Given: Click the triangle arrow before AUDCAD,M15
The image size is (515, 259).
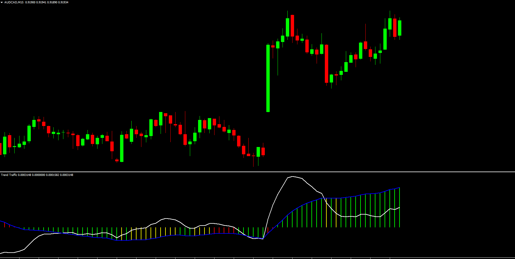Looking at the screenshot, I should pos(2,2).
